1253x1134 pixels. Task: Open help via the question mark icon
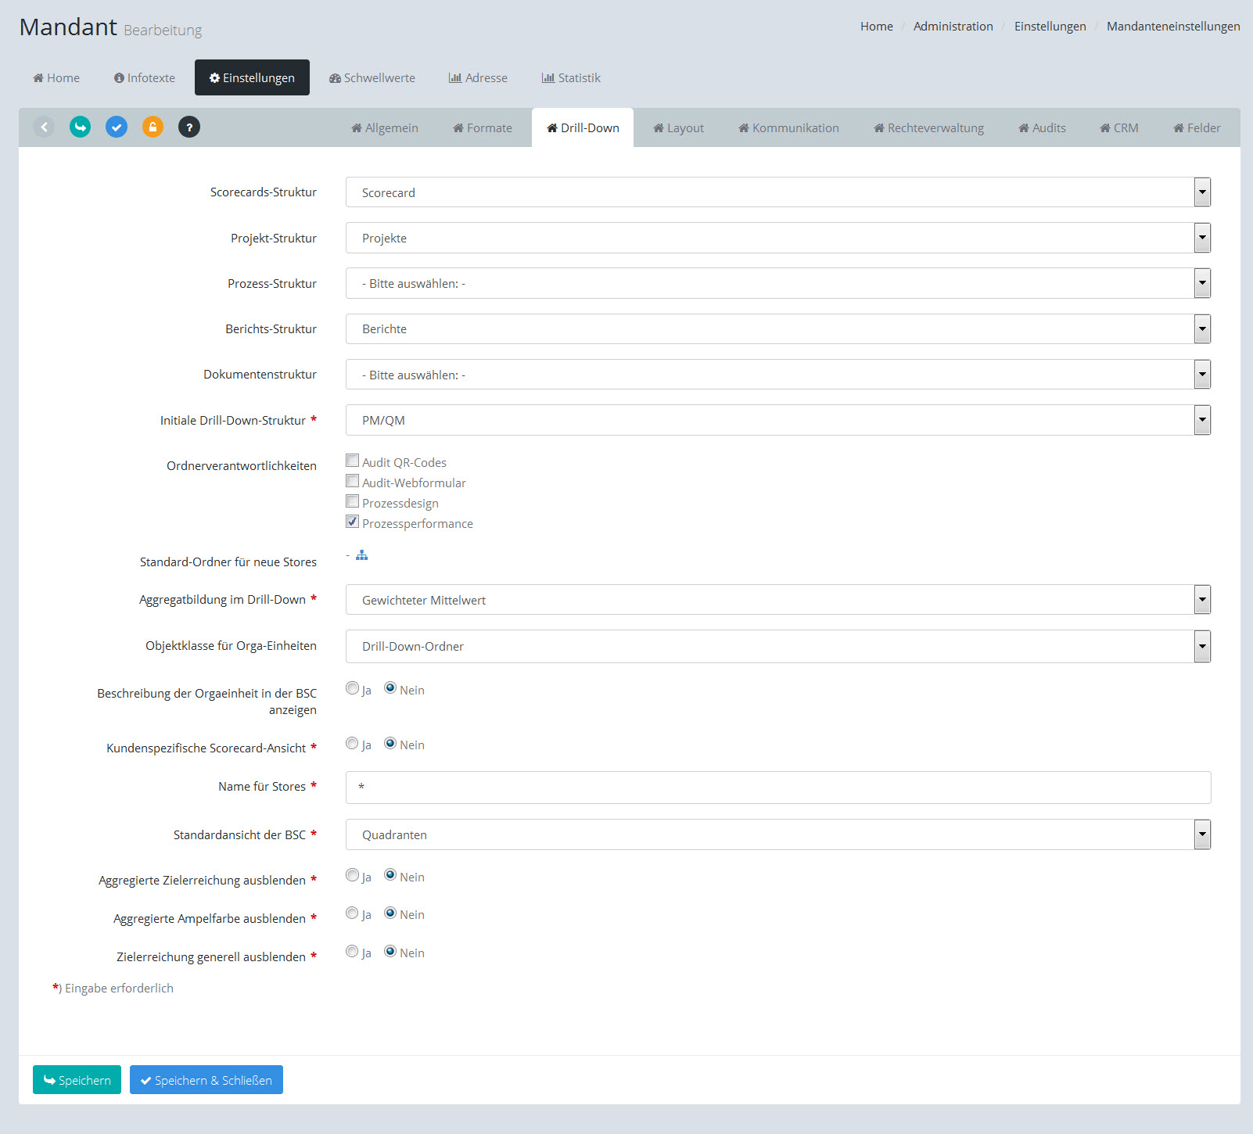tap(189, 127)
